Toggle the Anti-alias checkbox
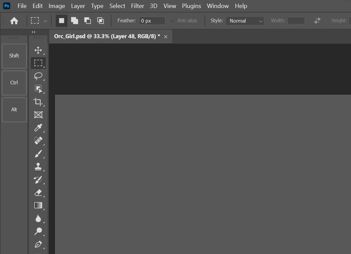The width and height of the screenshot is (351, 254). 173,21
